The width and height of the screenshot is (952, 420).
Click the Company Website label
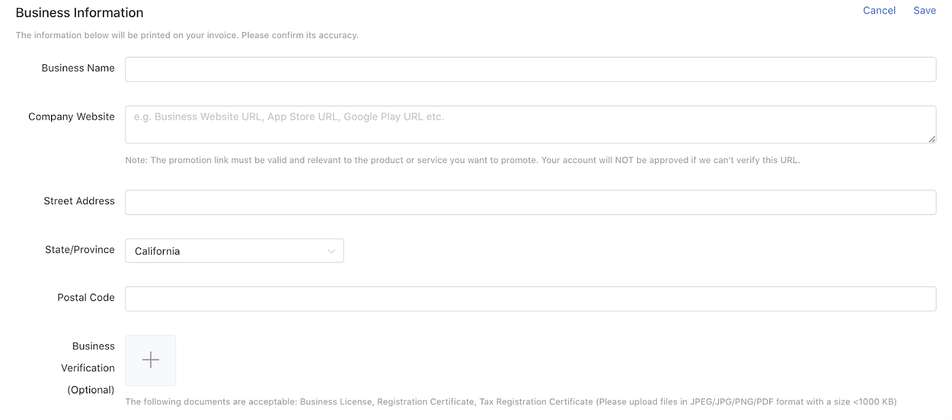pyautogui.click(x=71, y=117)
